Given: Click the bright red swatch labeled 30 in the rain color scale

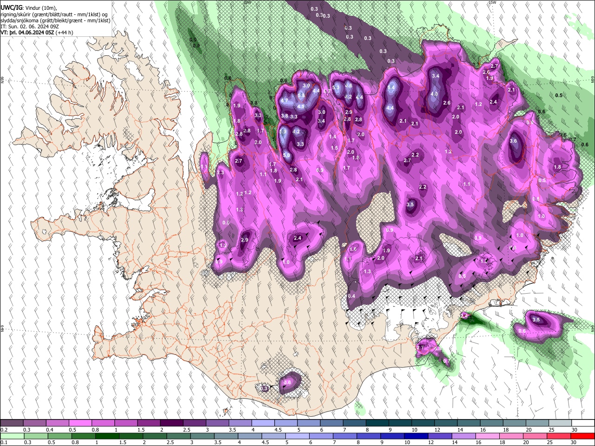Looking at the screenshot, I should point(582,436).
